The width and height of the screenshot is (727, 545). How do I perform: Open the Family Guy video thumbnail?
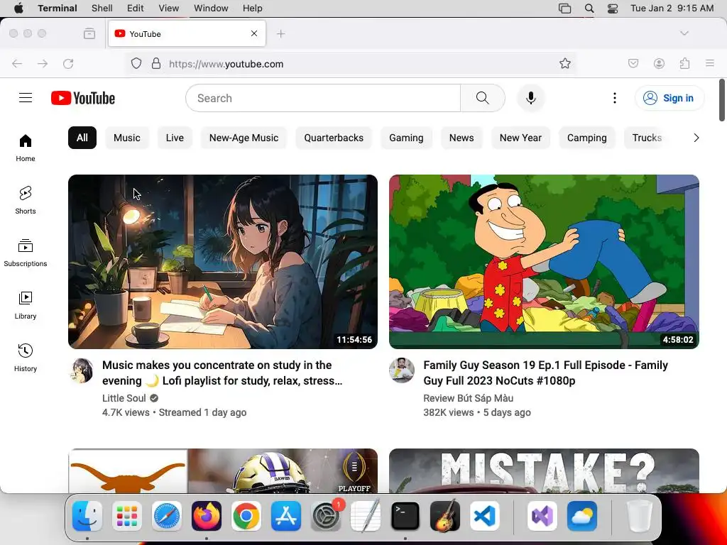pyautogui.click(x=544, y=262)
